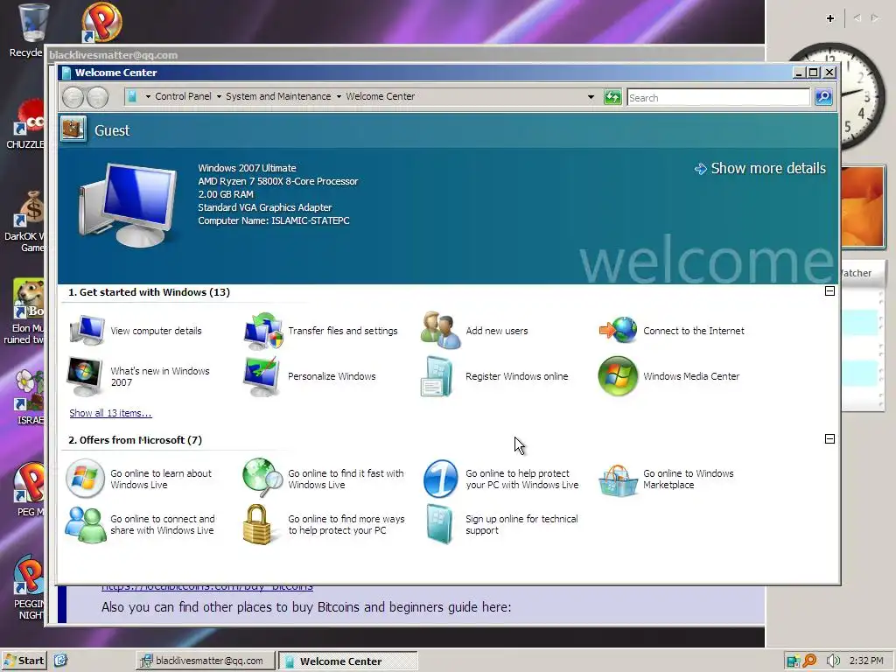Screen dimensions: 896x672
Task: Click the forward navigation arrow
Action: [97, 98]
